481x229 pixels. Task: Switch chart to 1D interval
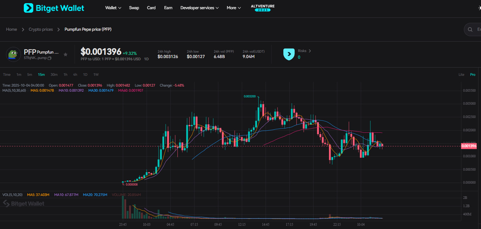(x=85, y=75)
